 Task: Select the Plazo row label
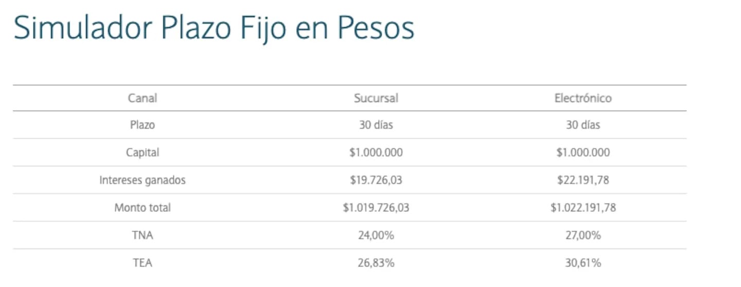[x=143, y=125]
